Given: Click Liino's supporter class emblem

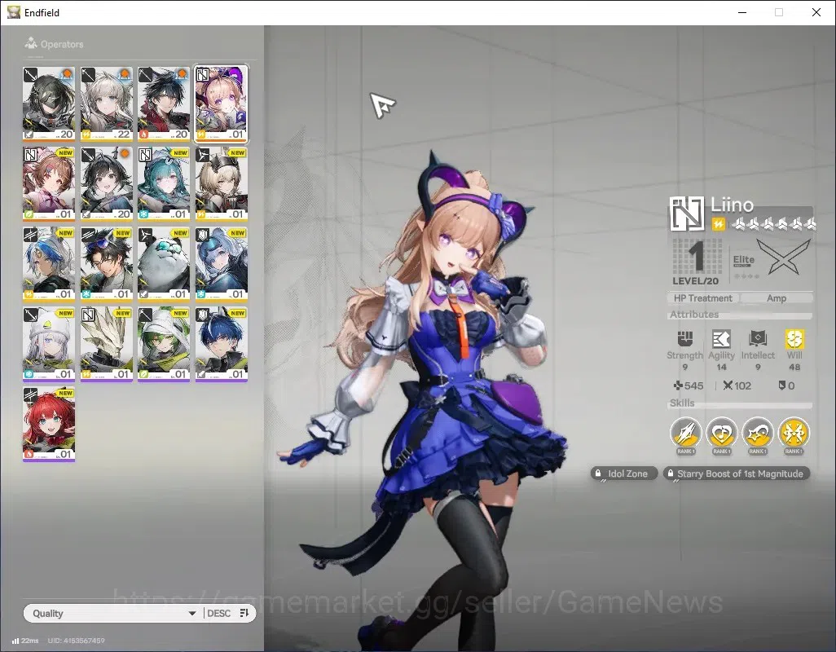Looking at the screenshot, I should click(687, 214).
